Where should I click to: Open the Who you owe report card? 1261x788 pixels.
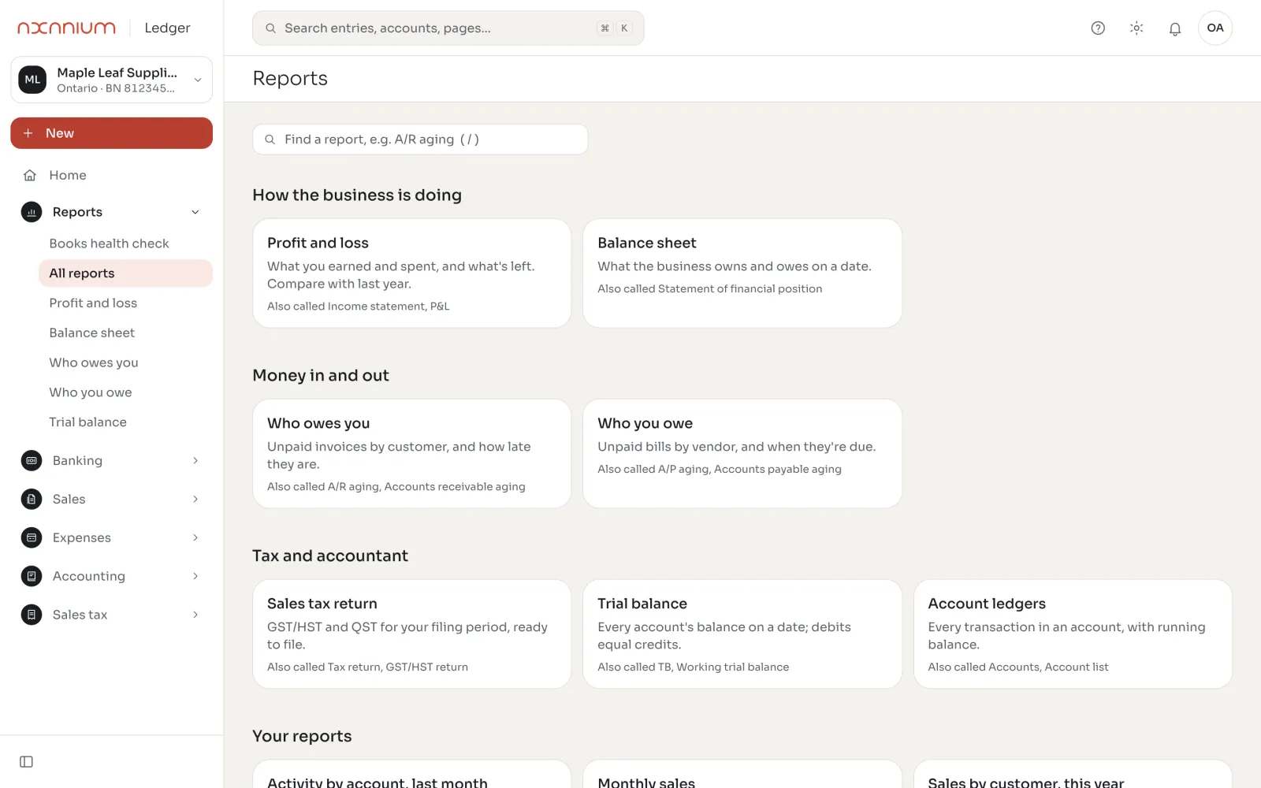[742, 454]
